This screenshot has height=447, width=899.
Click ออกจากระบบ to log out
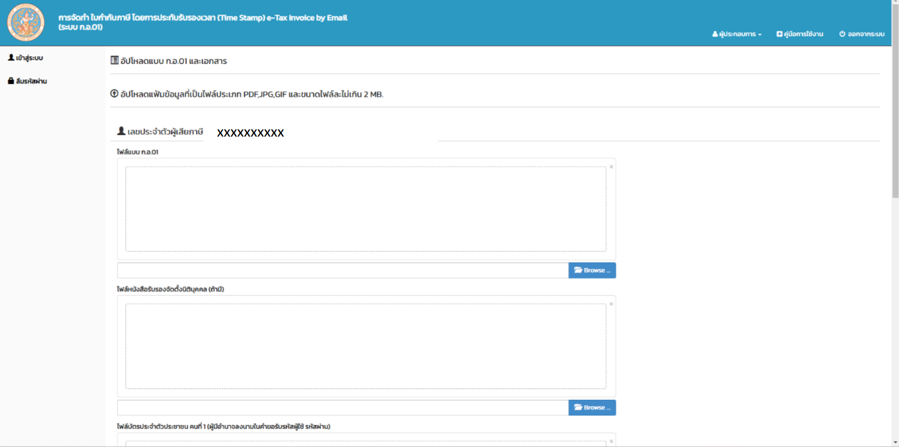(865, 34)
